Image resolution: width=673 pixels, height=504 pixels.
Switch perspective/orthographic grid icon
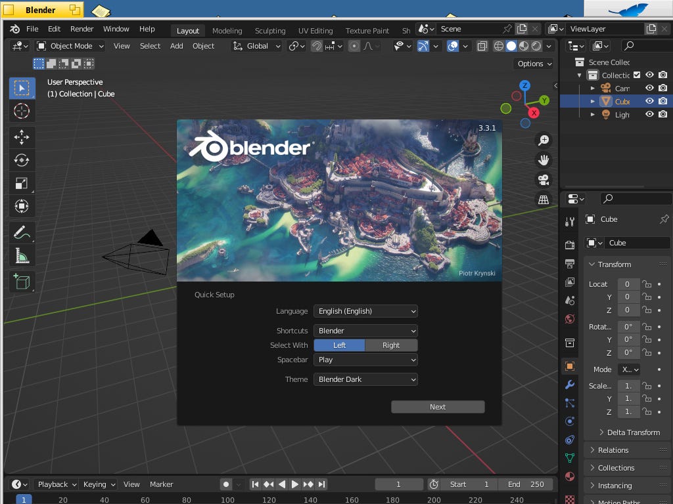coord(544,199)
